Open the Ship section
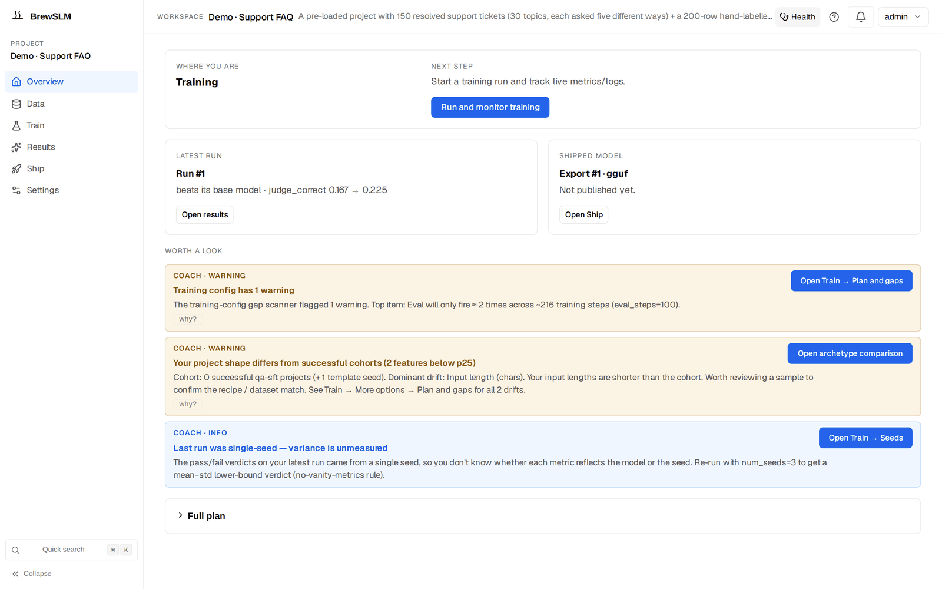This screenshot has width=942, height=589. coord(72,168)
